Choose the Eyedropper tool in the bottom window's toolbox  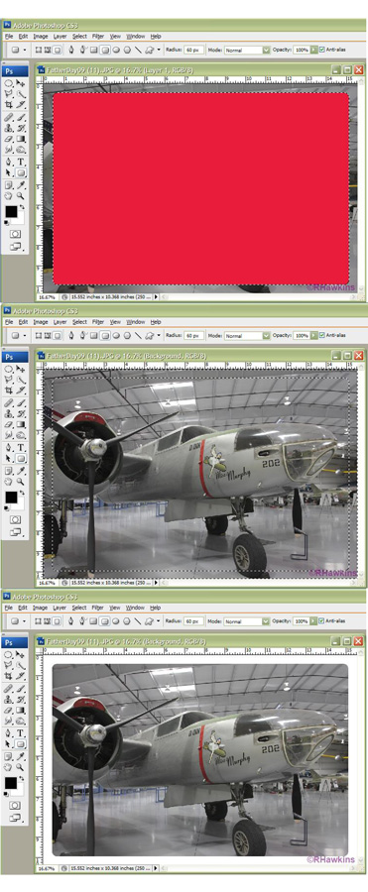pos(21,756)
